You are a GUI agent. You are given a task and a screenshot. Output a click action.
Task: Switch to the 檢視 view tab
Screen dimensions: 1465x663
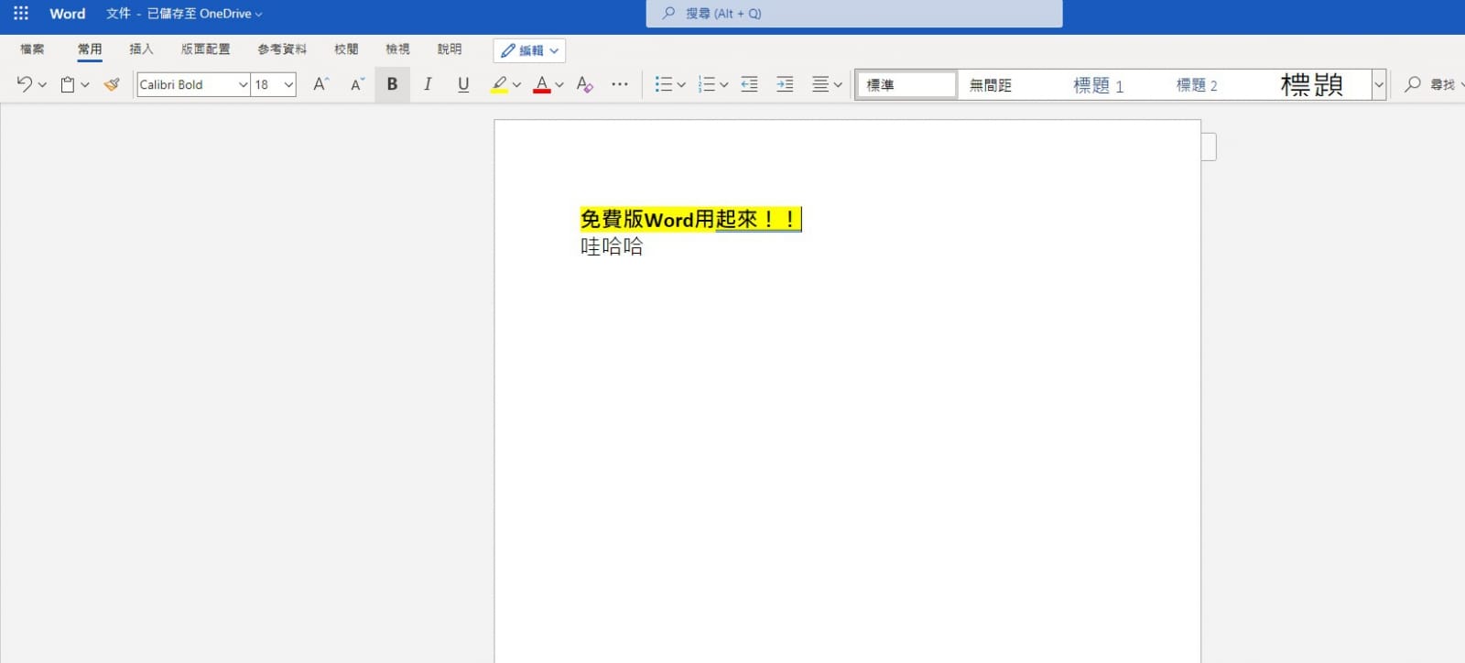[397, 49]
